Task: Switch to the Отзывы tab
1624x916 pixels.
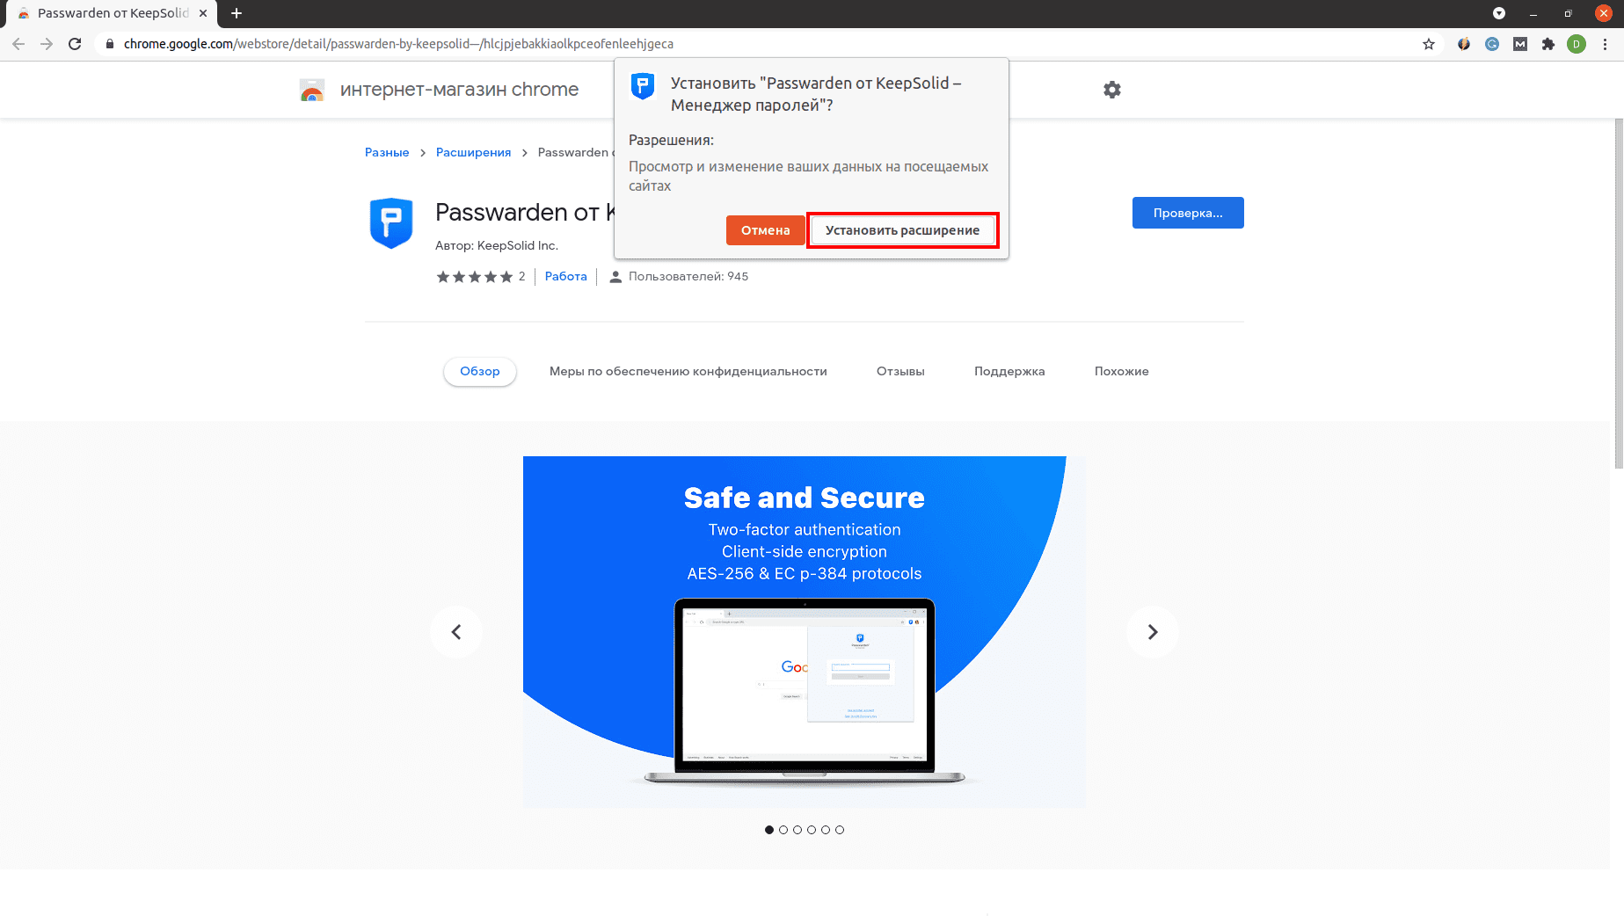Action: (x=900, y=372)
